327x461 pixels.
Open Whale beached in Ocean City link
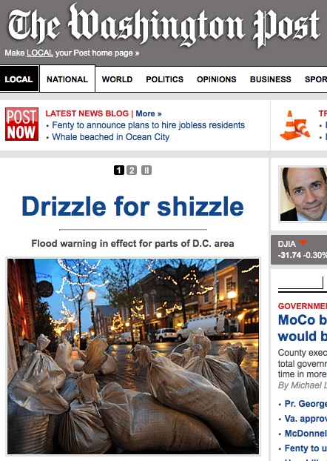tap(111, 137)
